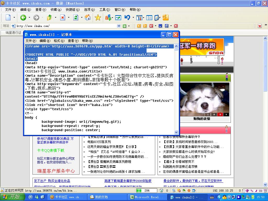Open Favorites with the star icon
Image resolution: width=268 pixels, height=201 pixels.
tap(98, 18)
